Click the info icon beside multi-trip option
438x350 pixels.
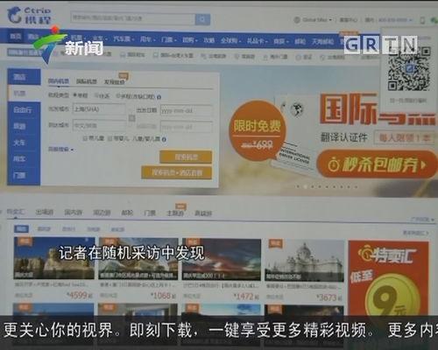tap(159, 97)
